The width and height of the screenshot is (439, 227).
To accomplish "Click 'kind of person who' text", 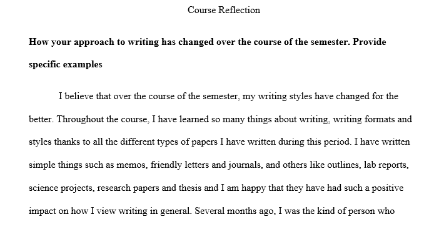I will (356, 211).
